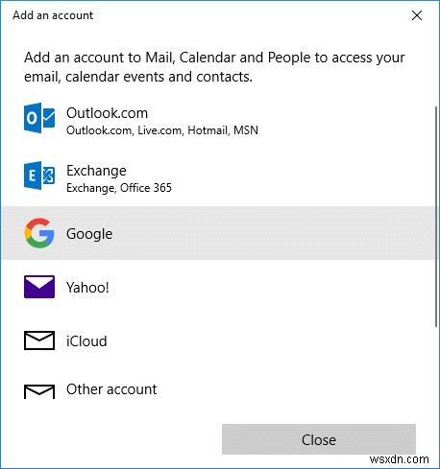Click "Exchange, Office 365" subtitle

pyautogui.click(x=119, y=188)
